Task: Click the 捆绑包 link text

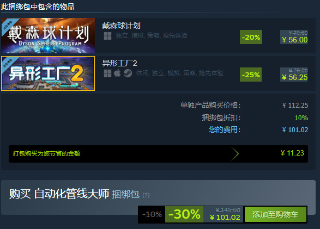Action: (125, 194)
